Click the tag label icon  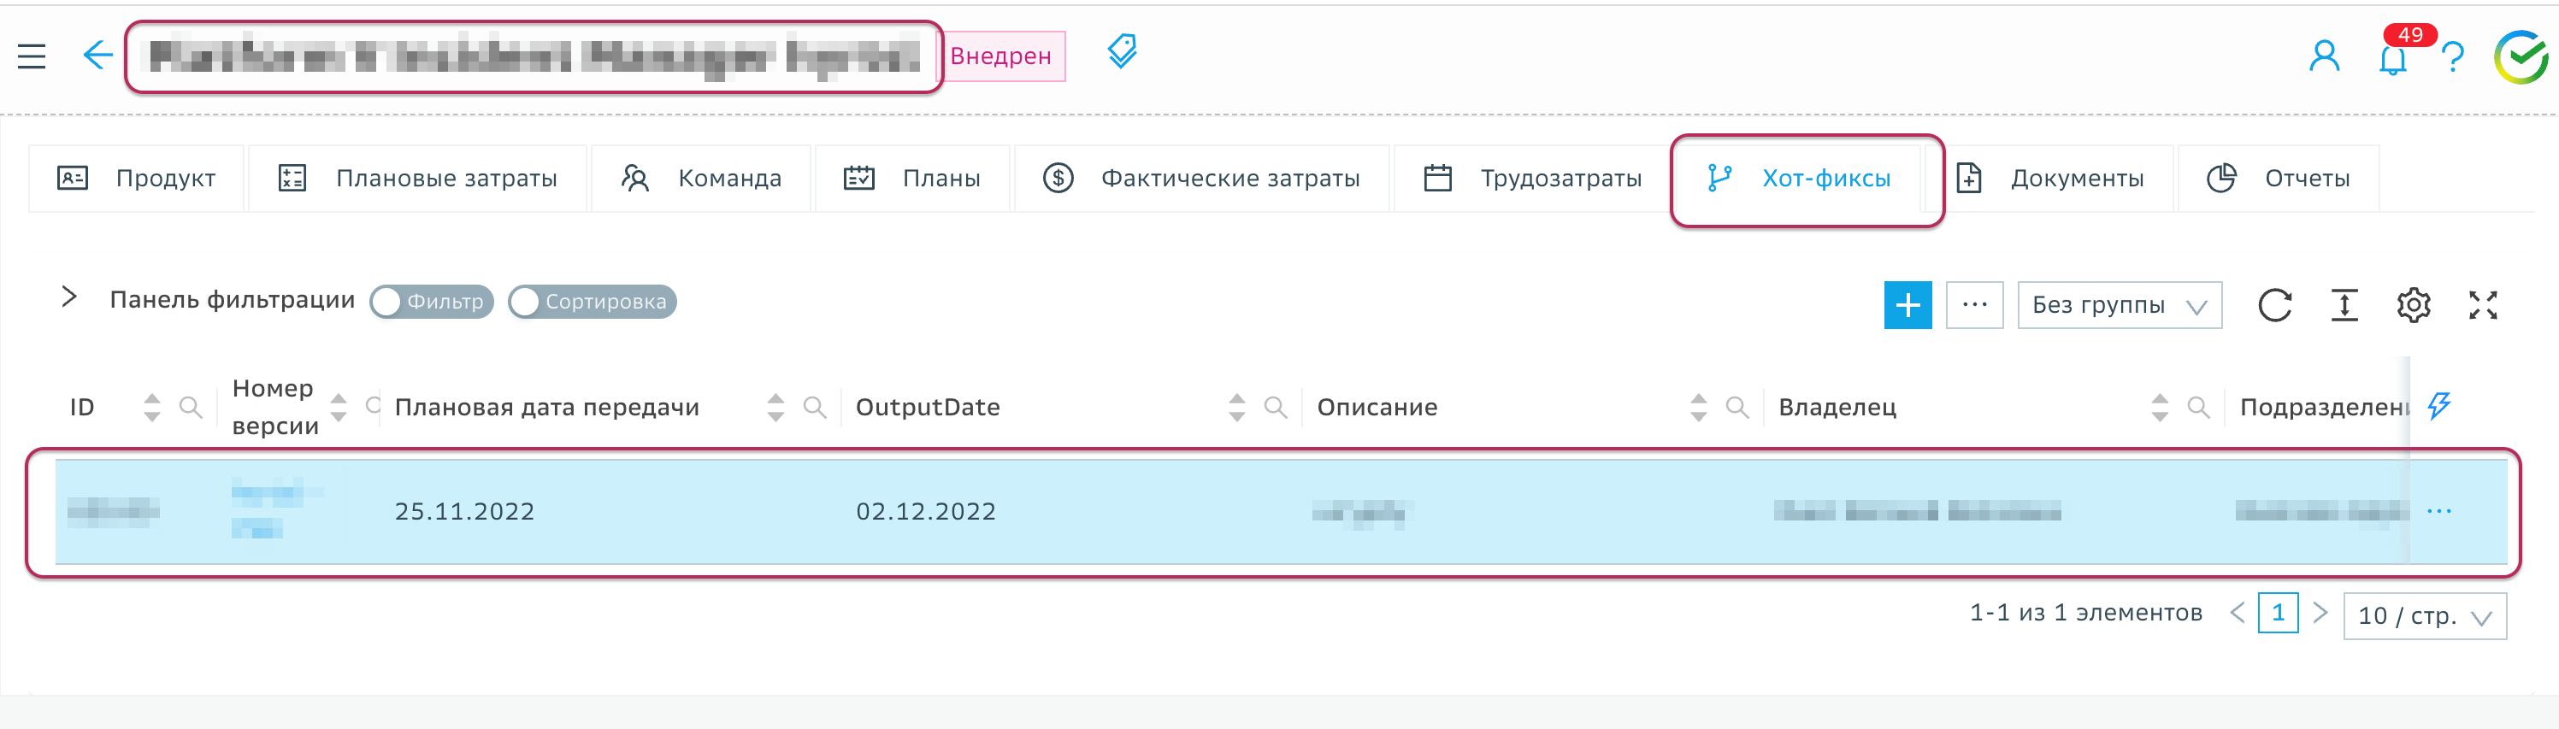[x=1122, y=51]
